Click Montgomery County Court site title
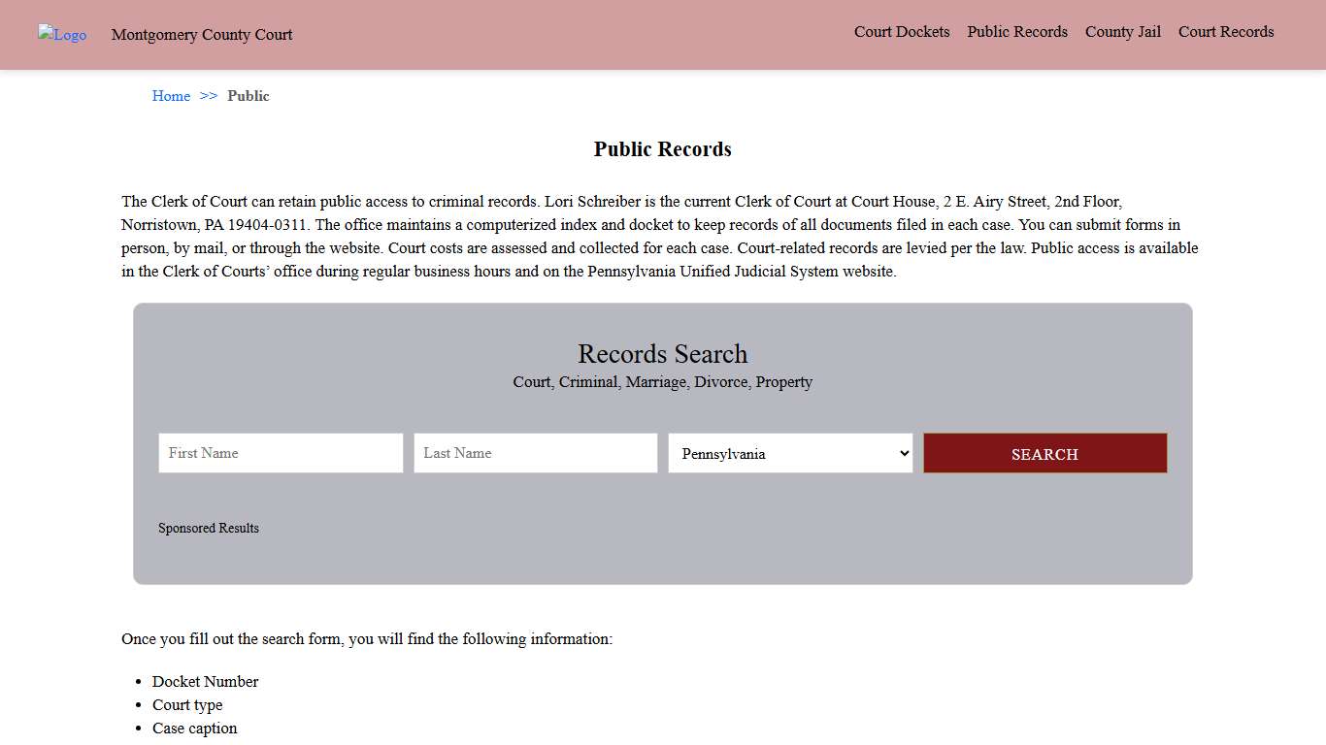Screen dimensions: 1326x745 (x=201, y=35)
